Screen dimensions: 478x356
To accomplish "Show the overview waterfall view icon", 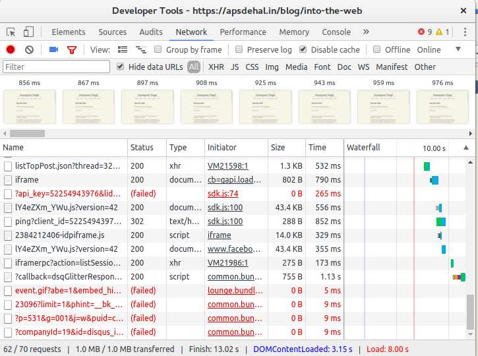I will [140, 49].
